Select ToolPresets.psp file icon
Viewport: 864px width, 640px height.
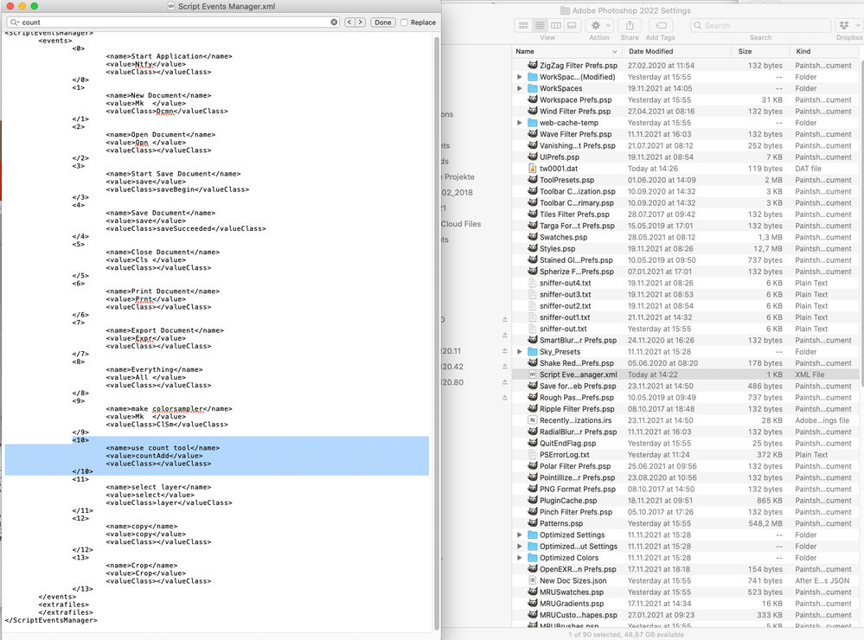click(x=532, y=180)
